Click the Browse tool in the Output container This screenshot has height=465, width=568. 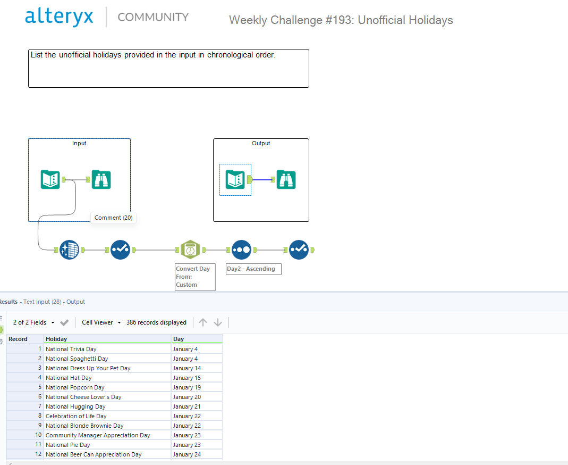(286, 180)
